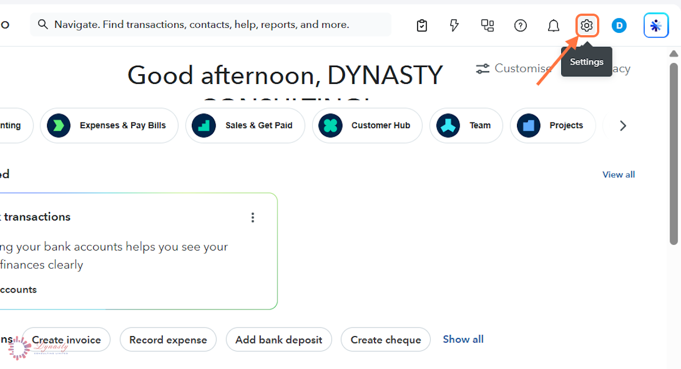
Task: Click the search navigation field
Action: click(211, 24)
